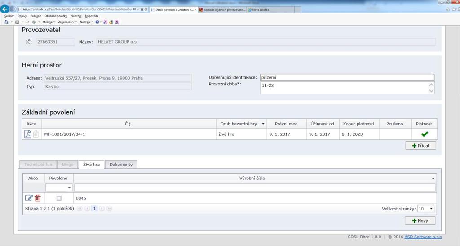This screenshot has height=246, width=460.
Task: Click the IČ field 27663361
Action: coord(55,42)
